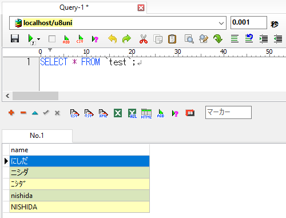This screenshot has height=218, width=286.
Task: Decrease indent with the left arrow icon
Action: pyautogui.click(x=278, y=39)
